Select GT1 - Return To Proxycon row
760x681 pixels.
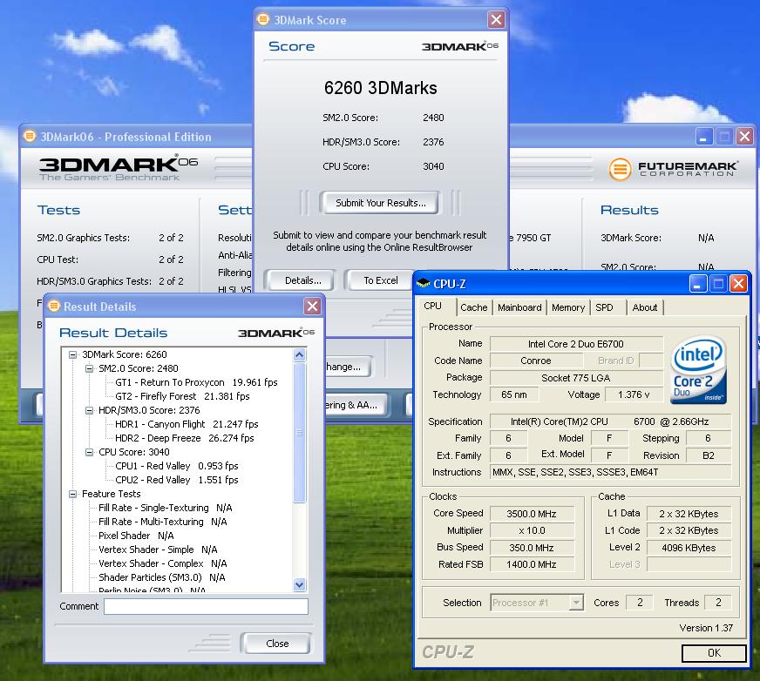pos(196,382)
